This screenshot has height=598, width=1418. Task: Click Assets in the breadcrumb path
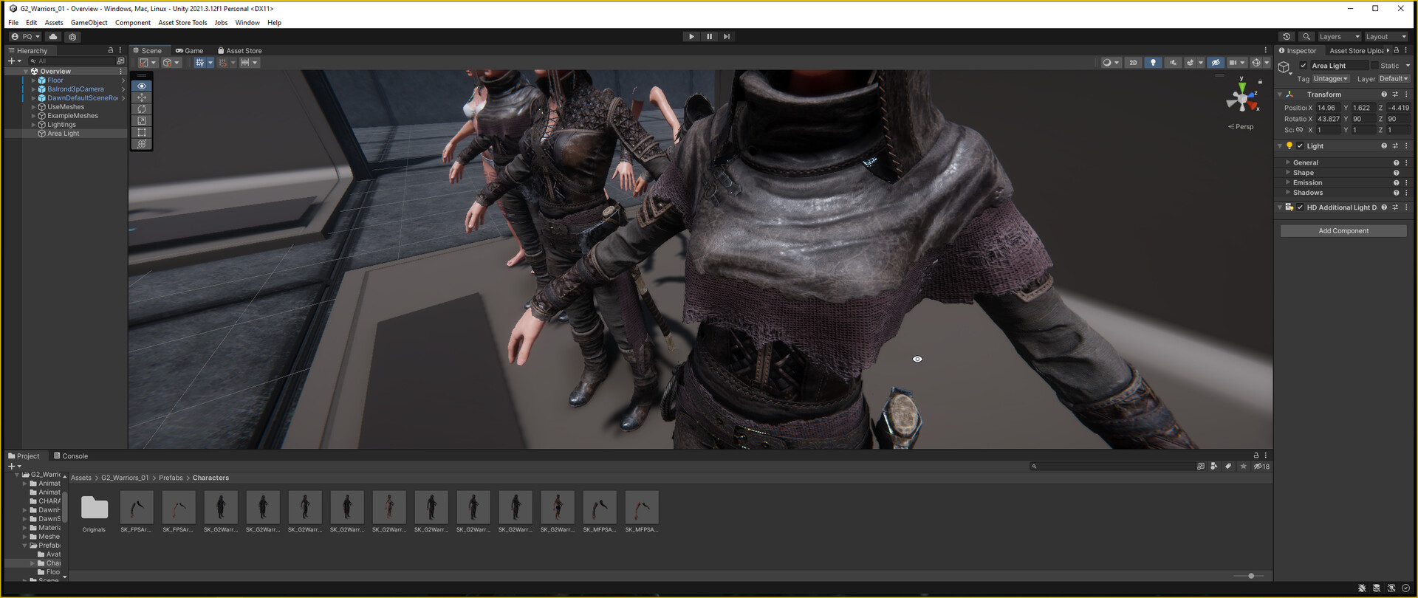(81, 478)
